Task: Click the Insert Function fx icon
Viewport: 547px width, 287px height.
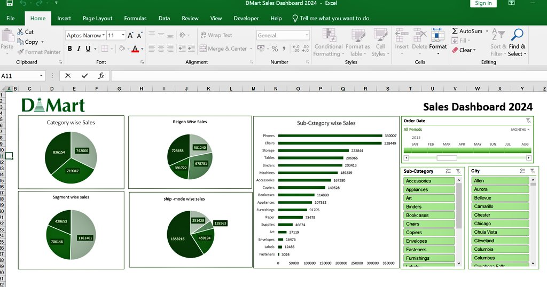Action: [101, 76]
